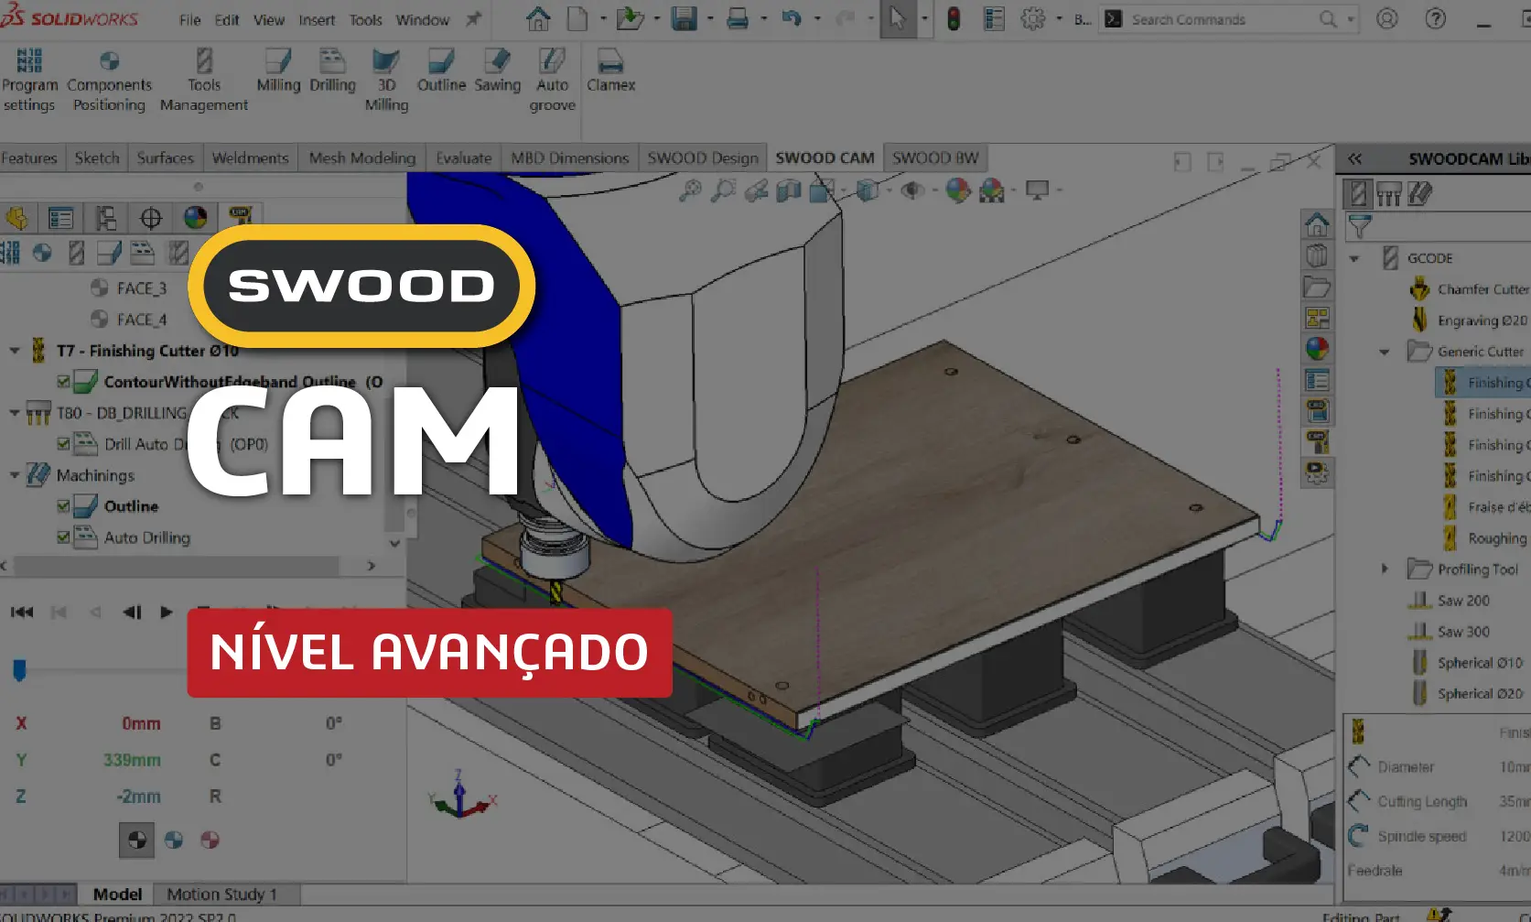Open the File menu
The width and height of the screenshot is (1531, 922).
[189, 20]
